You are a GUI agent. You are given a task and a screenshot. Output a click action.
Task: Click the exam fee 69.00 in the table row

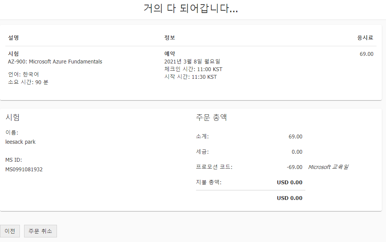click(x=367, y=54)
